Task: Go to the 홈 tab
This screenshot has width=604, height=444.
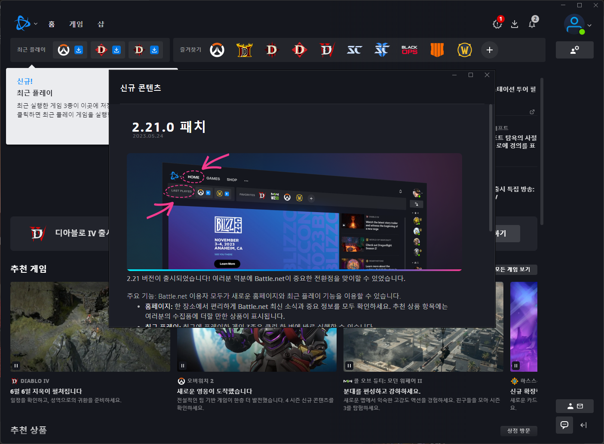Action: (x=52, y=24)
